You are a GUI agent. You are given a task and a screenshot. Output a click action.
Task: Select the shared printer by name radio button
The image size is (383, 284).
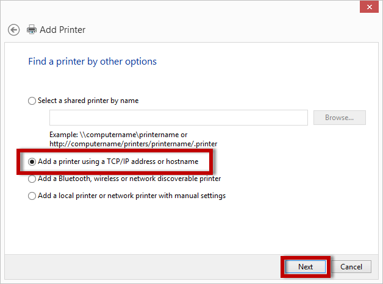(32, 101)
